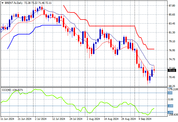Select the CCI -200 level label
This screenshot has height=122, width=178.
(x=170, y=113)
